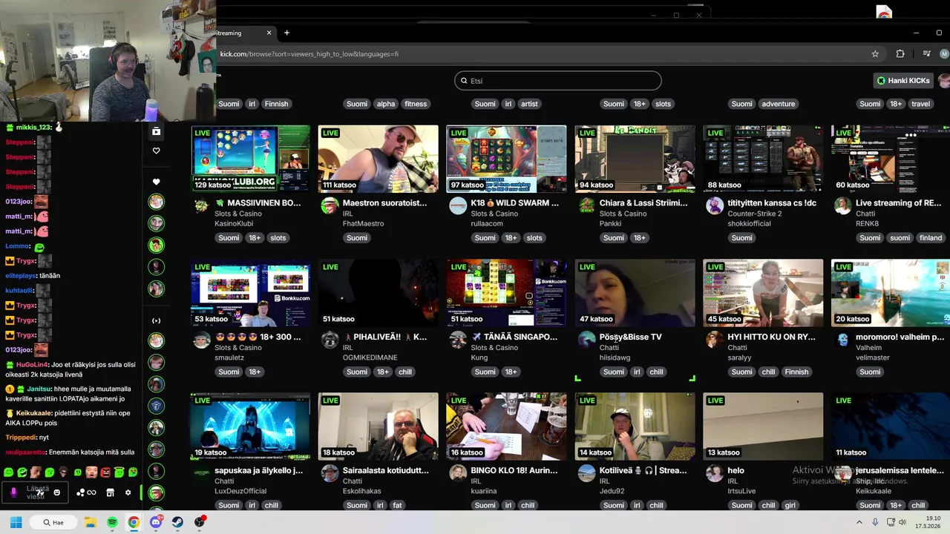
Task: Click the travel tag in top row
Action: (920, 104)
